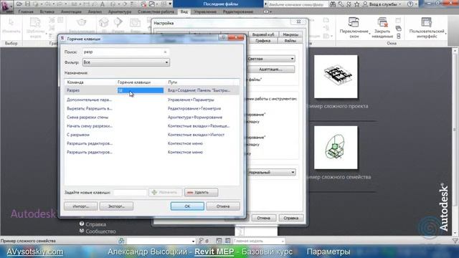The height and width of the screenshot is (258, 459).
Task: Clear the search field with the x button
Action: coord(165,52)
